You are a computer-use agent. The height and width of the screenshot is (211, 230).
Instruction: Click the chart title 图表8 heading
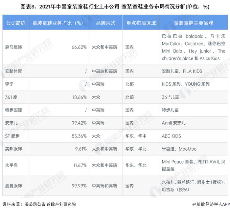[115, 7]
